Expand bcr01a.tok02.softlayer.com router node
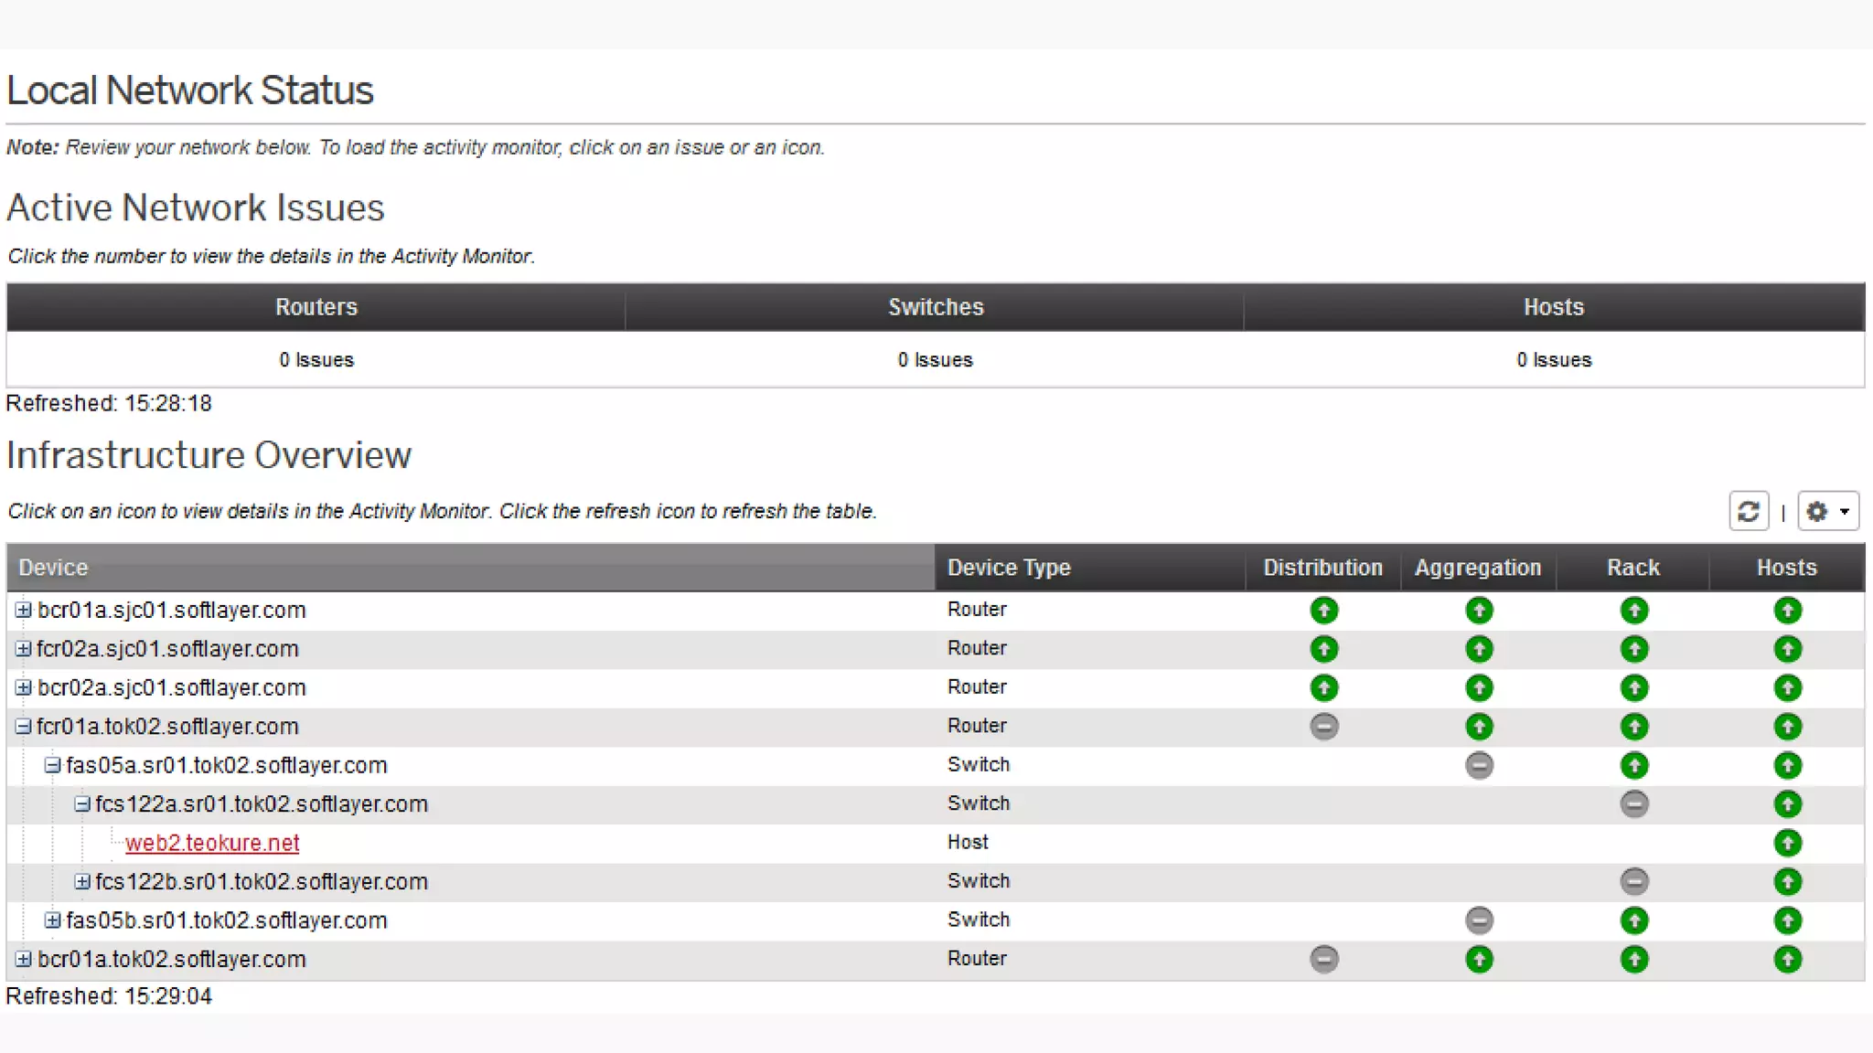The width and height of the screenshot is (1873, 1053). [24, 959]
